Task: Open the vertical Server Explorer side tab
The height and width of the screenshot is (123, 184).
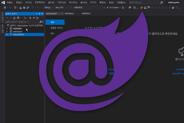Action: tap(2, 17)
